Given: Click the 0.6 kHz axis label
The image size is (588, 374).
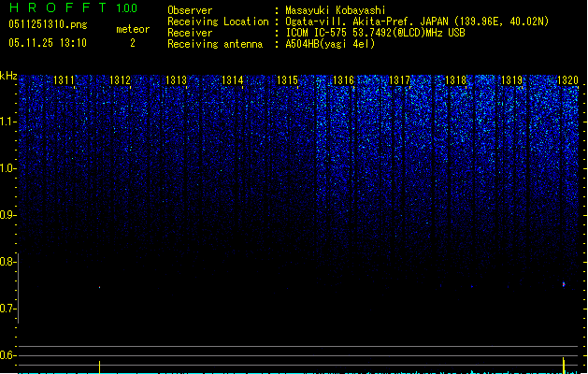Looking at the screenshot, I should click(x=7, y=355).
